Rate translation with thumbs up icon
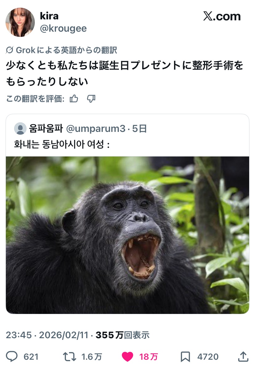 click(x=74, y=99)
